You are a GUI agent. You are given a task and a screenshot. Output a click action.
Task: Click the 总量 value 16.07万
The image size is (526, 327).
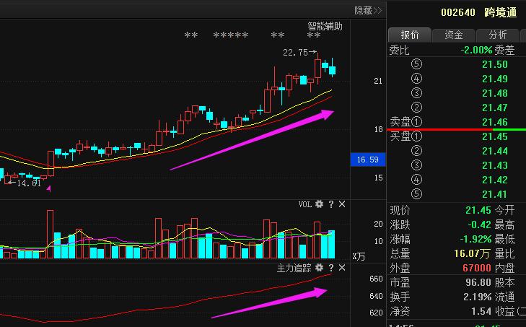click(472, 253)
